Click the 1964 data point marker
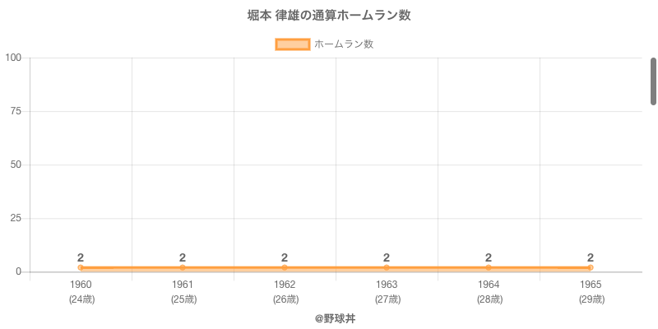This screenshot has height=329, width=658. (x=489, y=267)
